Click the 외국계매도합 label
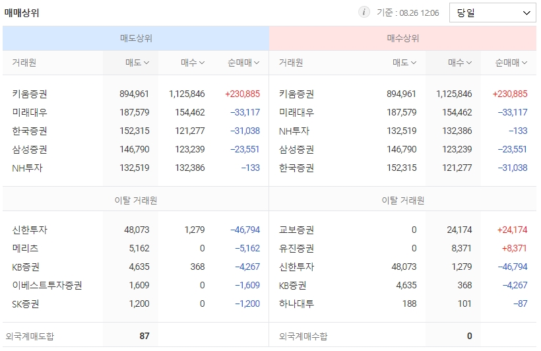This screenshot has height=351, width=541. [x=30, y=336]
